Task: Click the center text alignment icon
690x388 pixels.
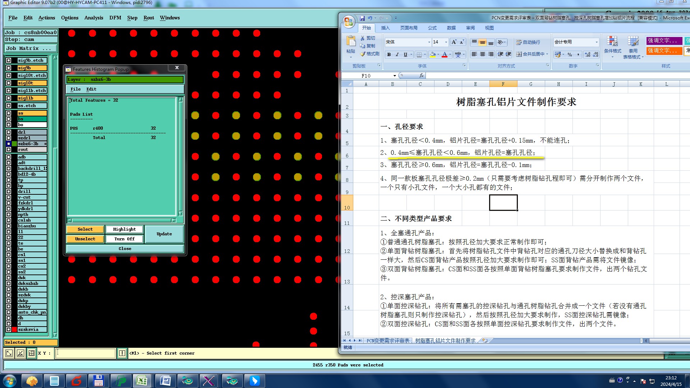Action: pos(482,54)
